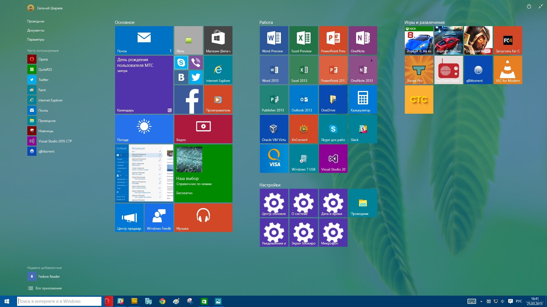
Task: Open the Word Preview tile
Action: [x=274, y=40]
